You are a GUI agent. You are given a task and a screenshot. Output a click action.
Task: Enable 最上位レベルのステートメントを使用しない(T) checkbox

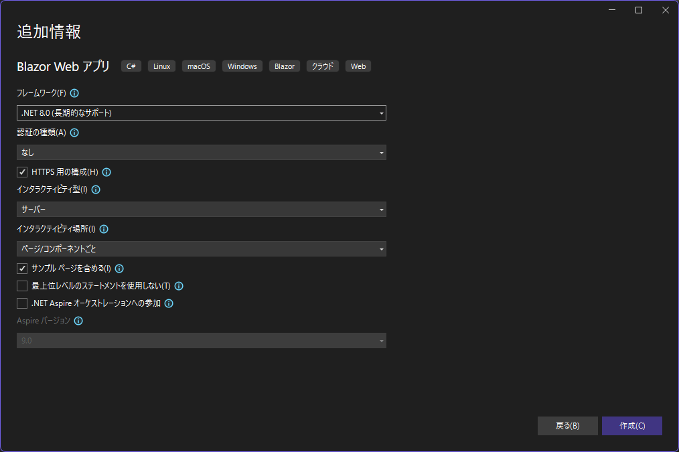[22, 286]
